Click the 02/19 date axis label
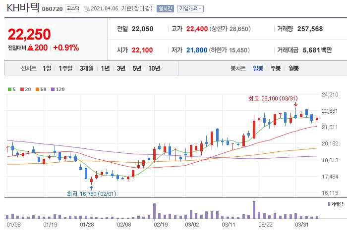This screenshot has width=347, height=231. 161,225
